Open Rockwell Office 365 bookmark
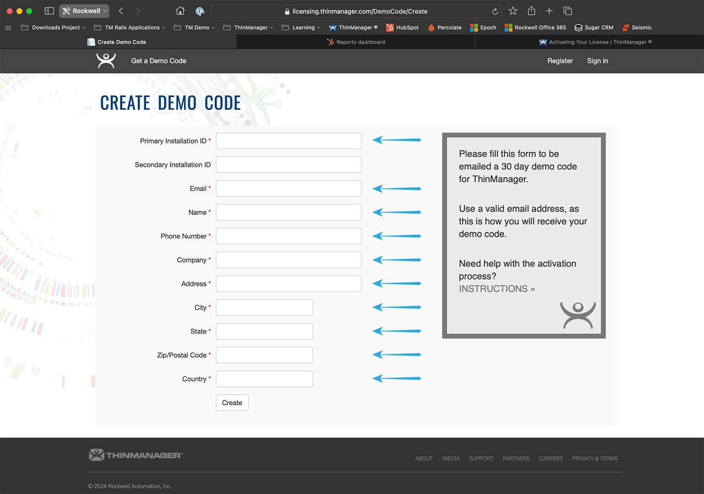 pos(535,27)
